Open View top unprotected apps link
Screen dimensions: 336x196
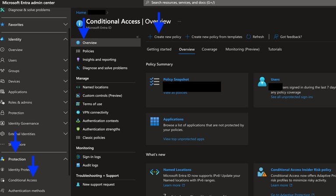coord(184,139)
